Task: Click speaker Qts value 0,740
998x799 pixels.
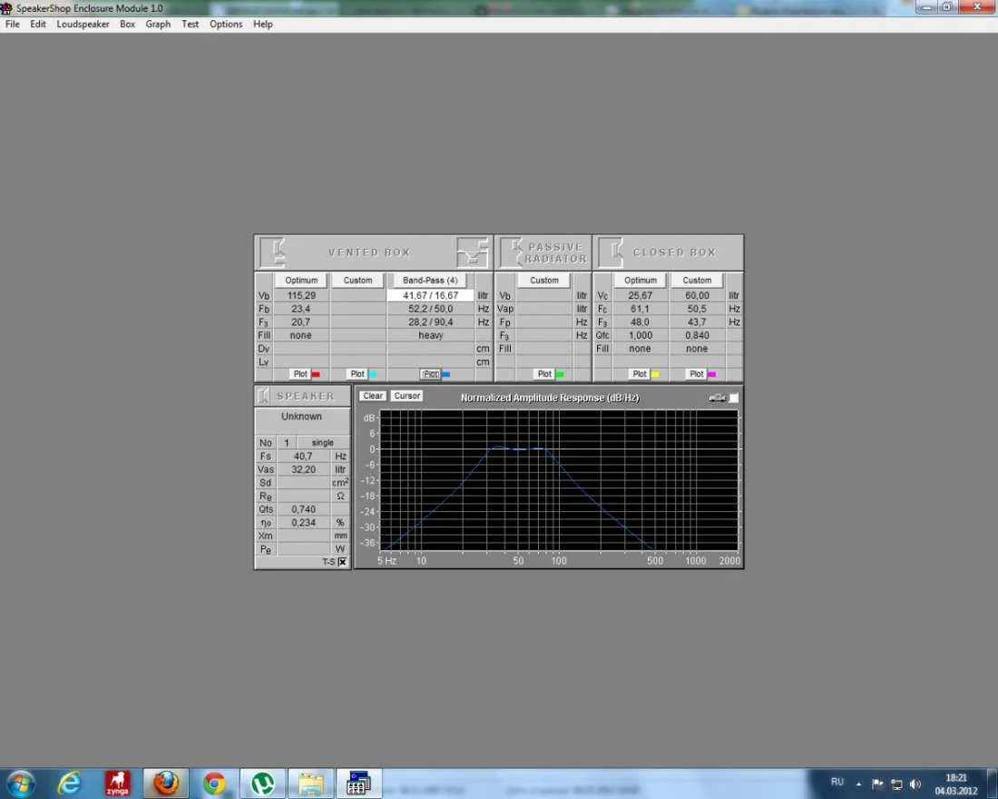Action: point(303,509)
